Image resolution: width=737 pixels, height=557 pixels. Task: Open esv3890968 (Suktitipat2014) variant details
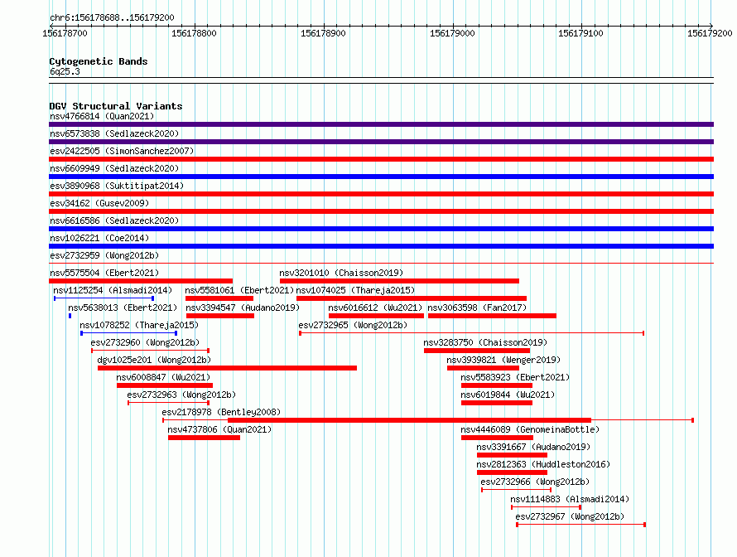[117, 186]
